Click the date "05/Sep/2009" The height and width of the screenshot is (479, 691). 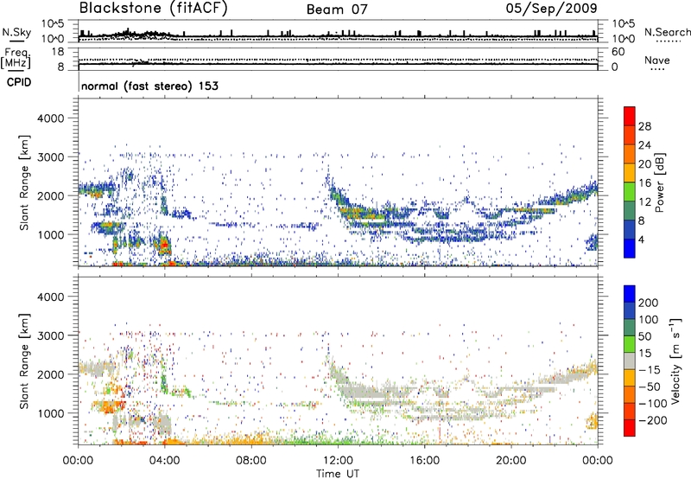pyautogui.click(x=551, y=9)
